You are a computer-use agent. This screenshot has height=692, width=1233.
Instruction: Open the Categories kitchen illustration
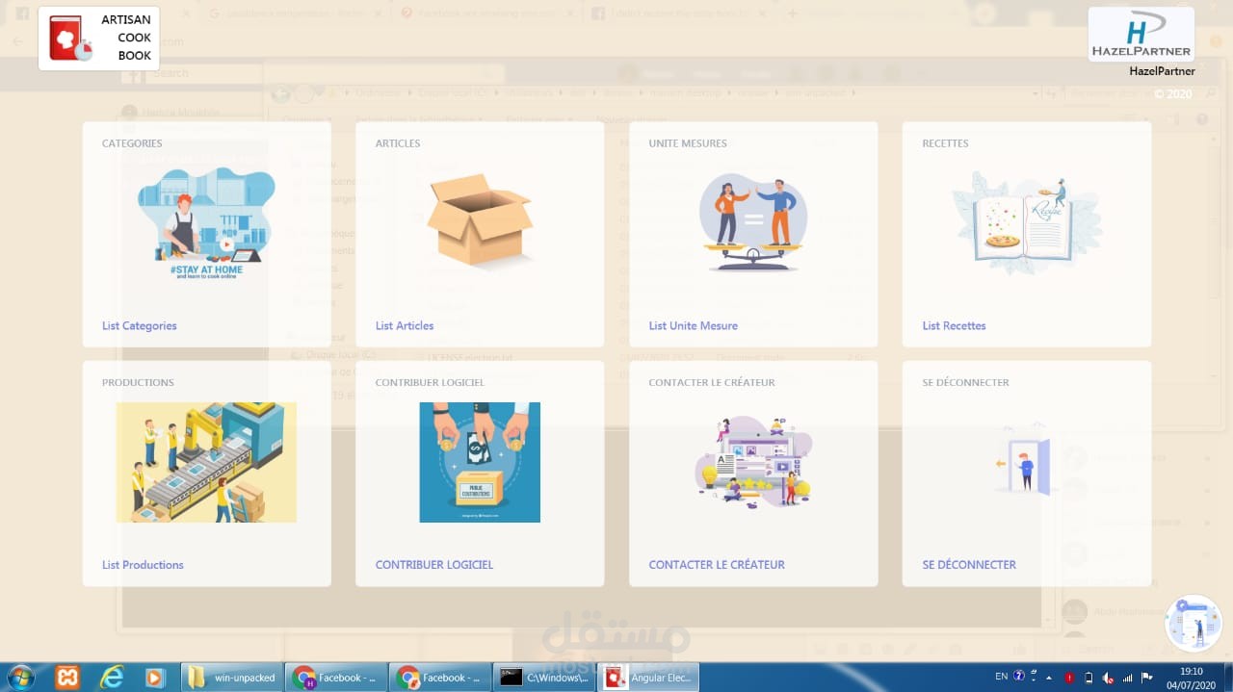206,222
